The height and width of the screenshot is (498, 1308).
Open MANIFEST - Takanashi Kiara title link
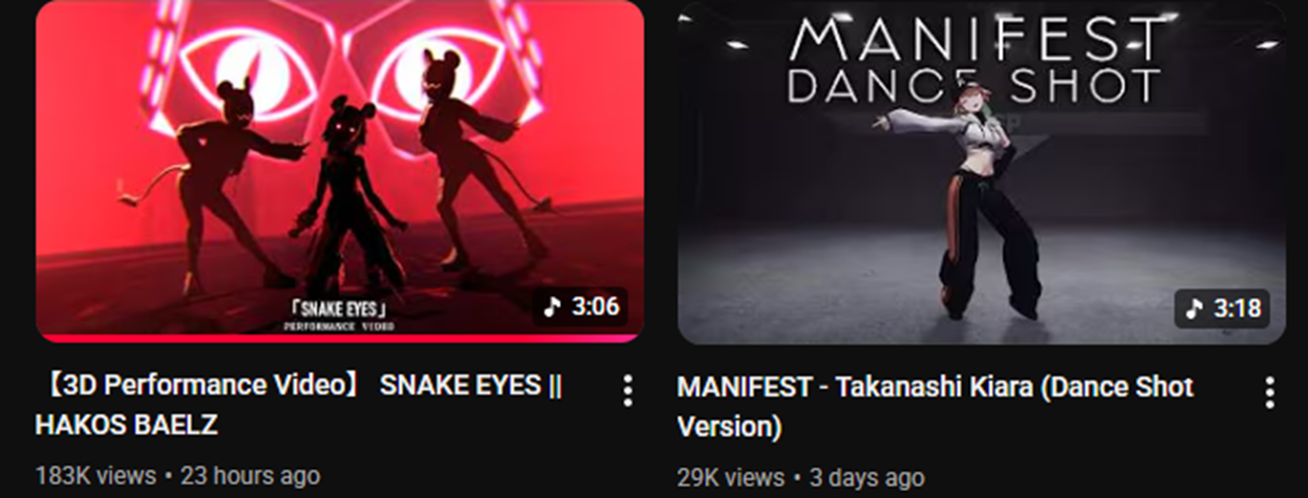935,406
